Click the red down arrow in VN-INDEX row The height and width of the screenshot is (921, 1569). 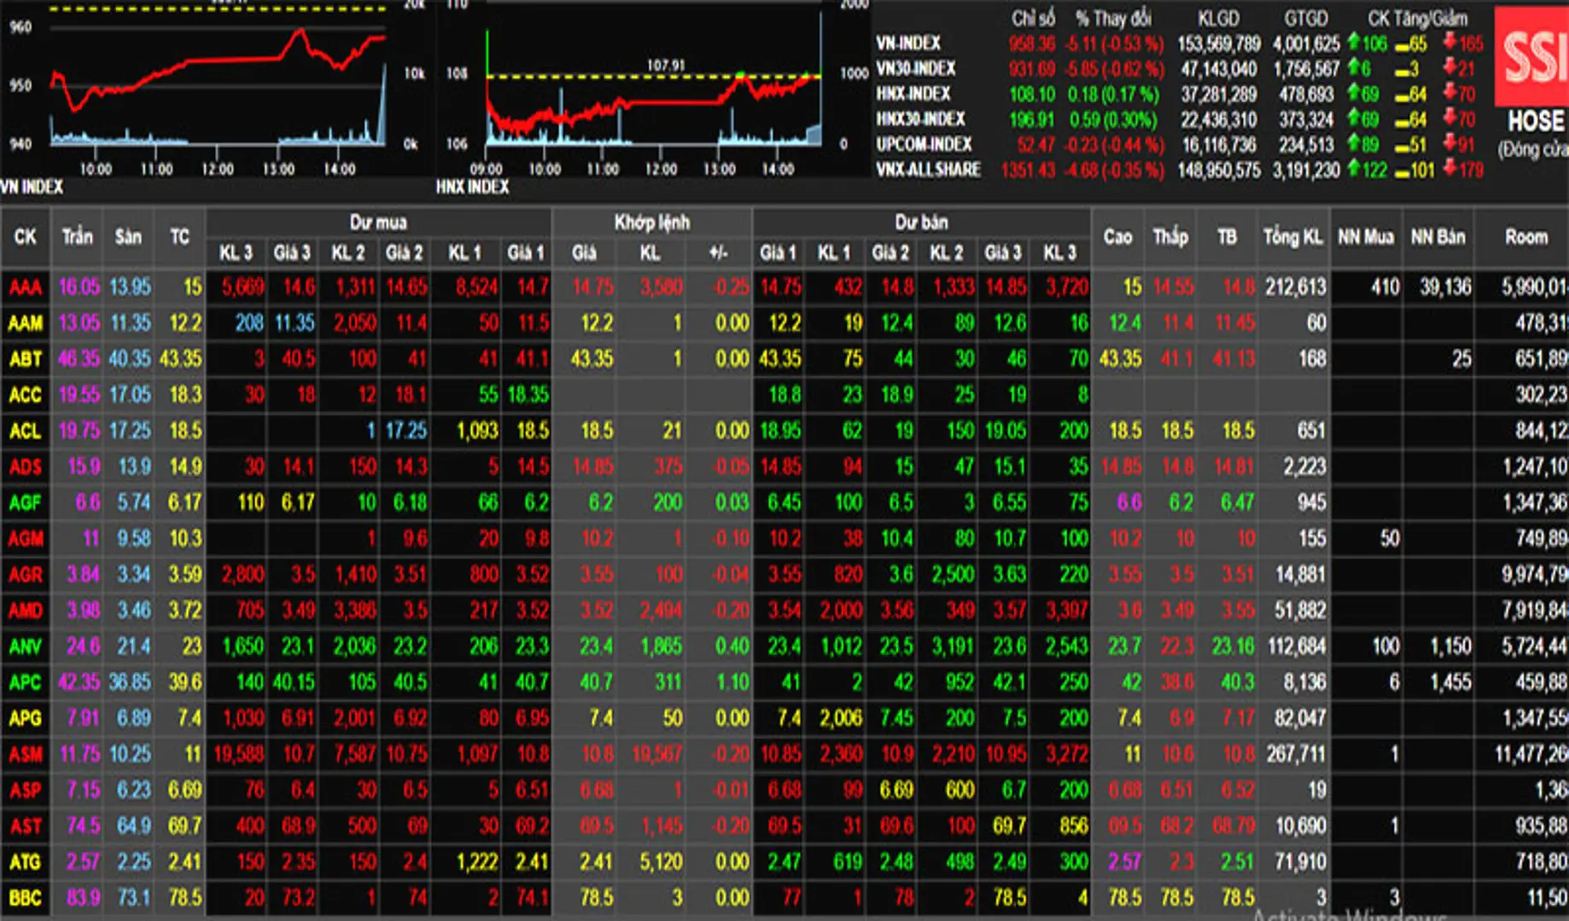1449,42
